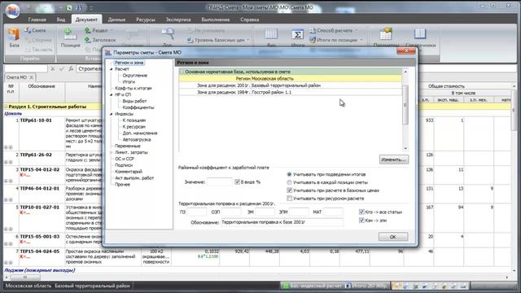Image resolution: width=521 pixels, height=293 pixels.
Task: Click the formula bar cancel X icon
Action: point(52,68)
